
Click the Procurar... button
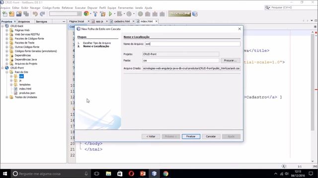(231, 60)
